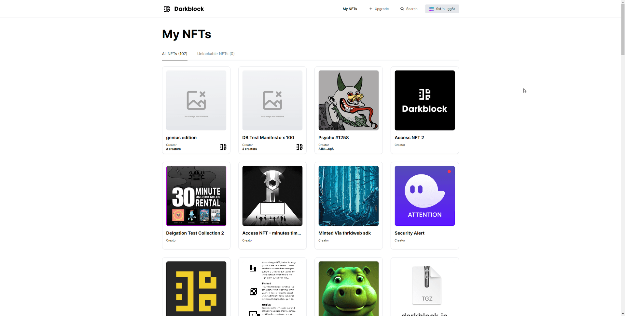
Task: Click Darkblock badge icon on genius edition card
Action: [x=223, y=147]
